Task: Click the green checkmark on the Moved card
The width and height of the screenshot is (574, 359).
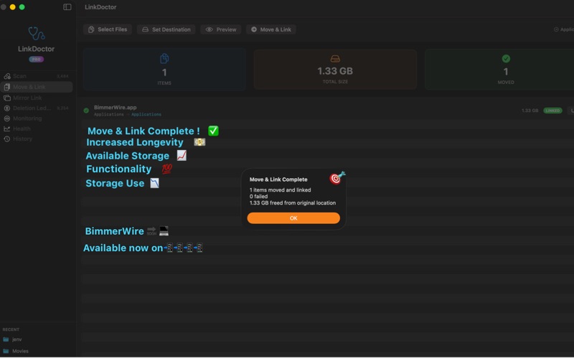Action: (506, 59)
